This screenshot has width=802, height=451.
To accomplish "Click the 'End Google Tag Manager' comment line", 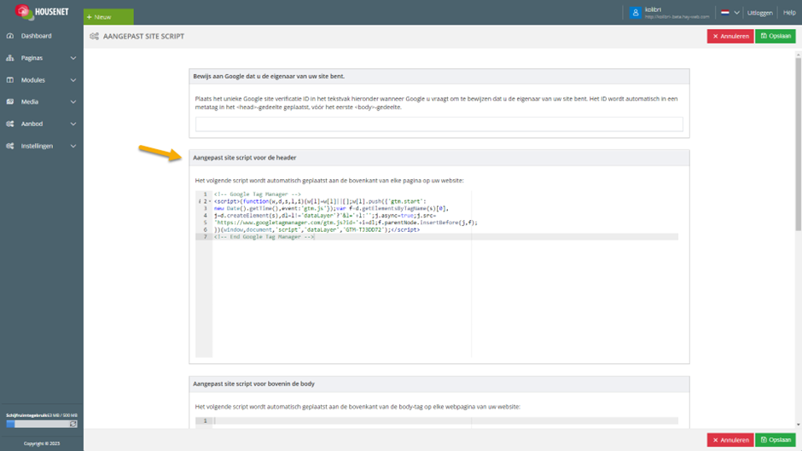I will 264,237.
